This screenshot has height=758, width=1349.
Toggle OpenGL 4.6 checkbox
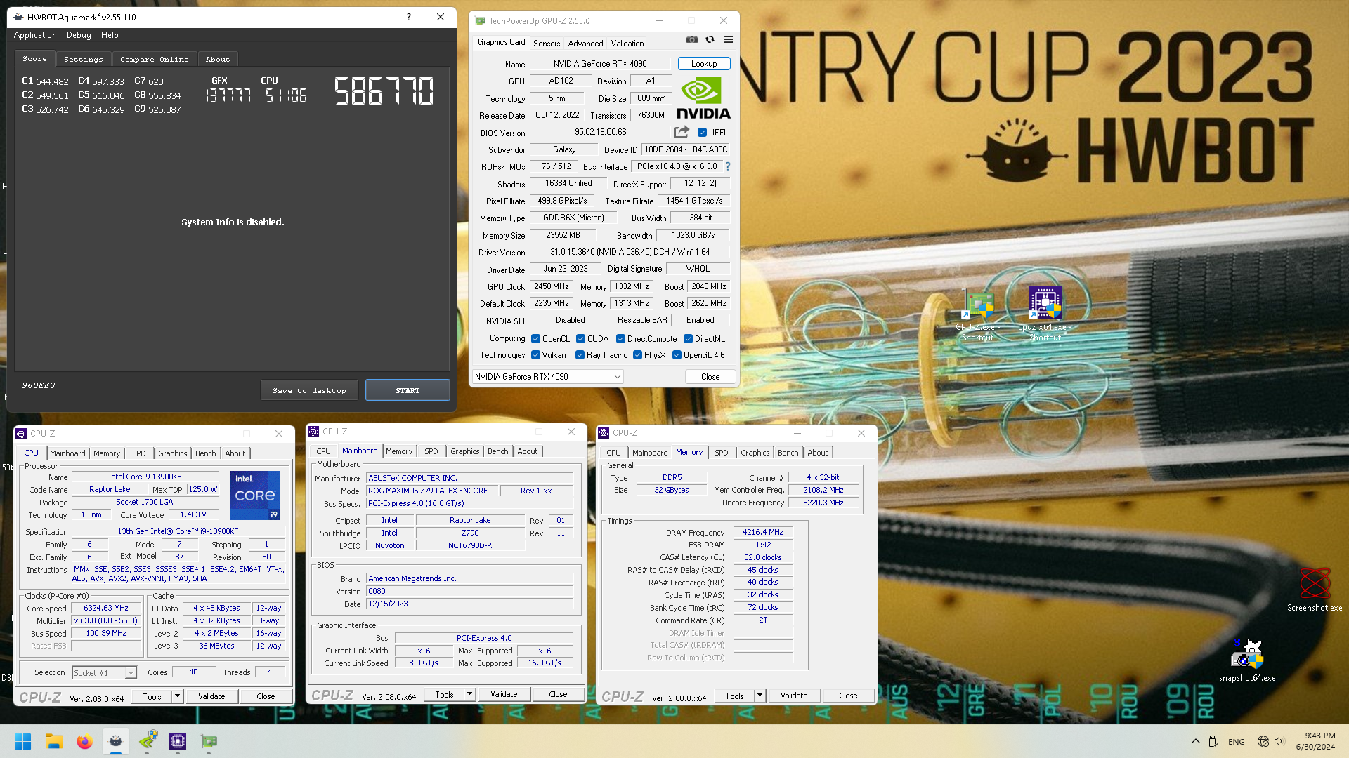point(677,355)
